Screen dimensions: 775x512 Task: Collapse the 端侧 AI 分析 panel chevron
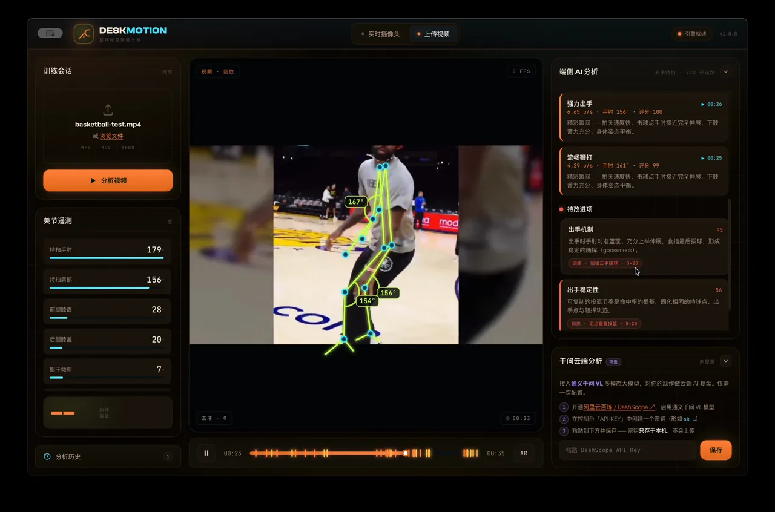725,71
